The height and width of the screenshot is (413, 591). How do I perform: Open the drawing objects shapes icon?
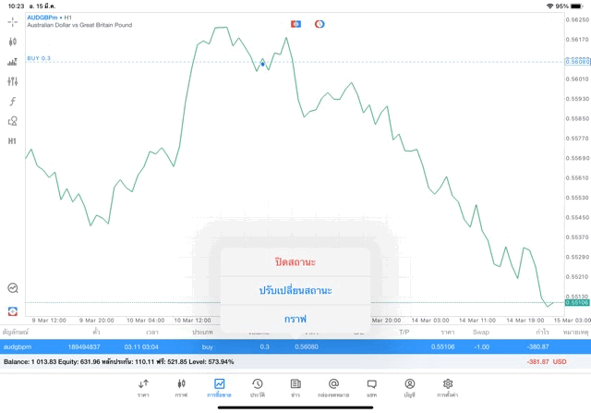pyautogui.click(x=13, y=121)
